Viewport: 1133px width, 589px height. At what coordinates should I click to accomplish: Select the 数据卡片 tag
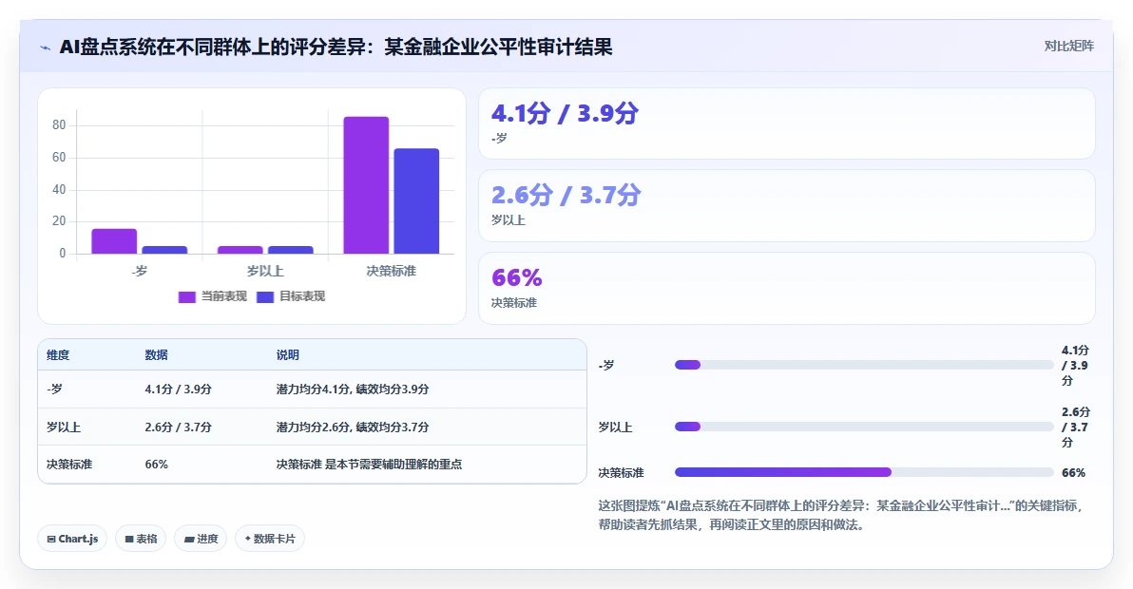click(270, 539)
